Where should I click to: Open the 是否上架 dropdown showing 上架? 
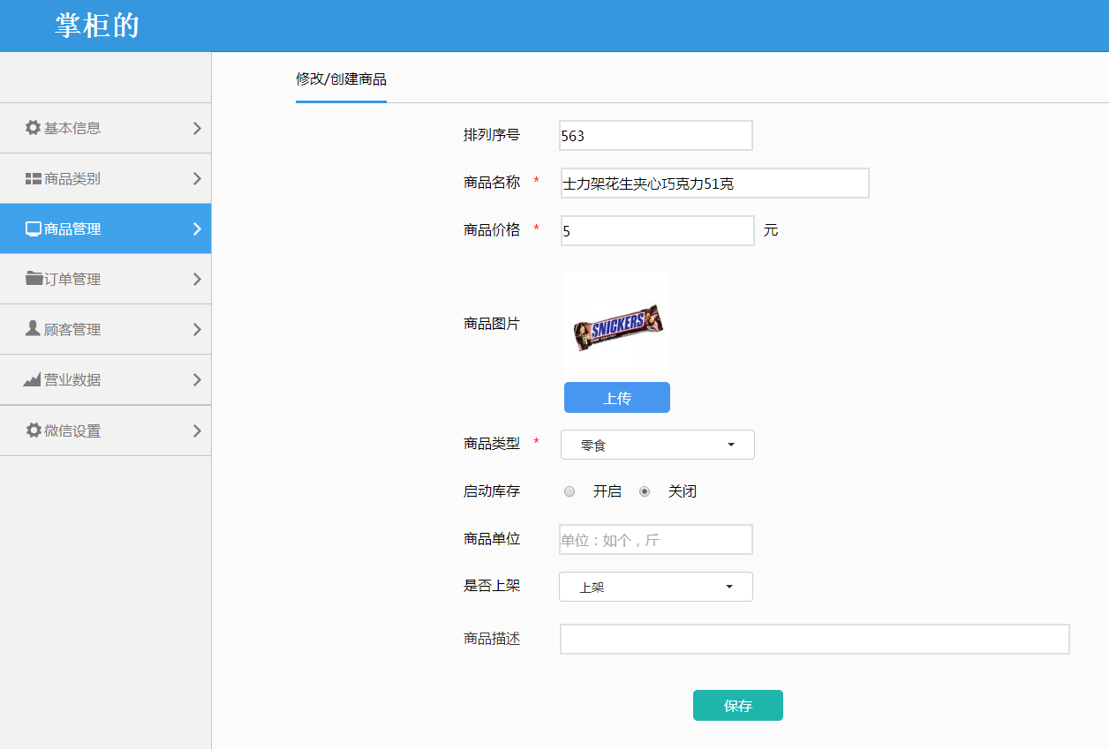pos(655,587)
